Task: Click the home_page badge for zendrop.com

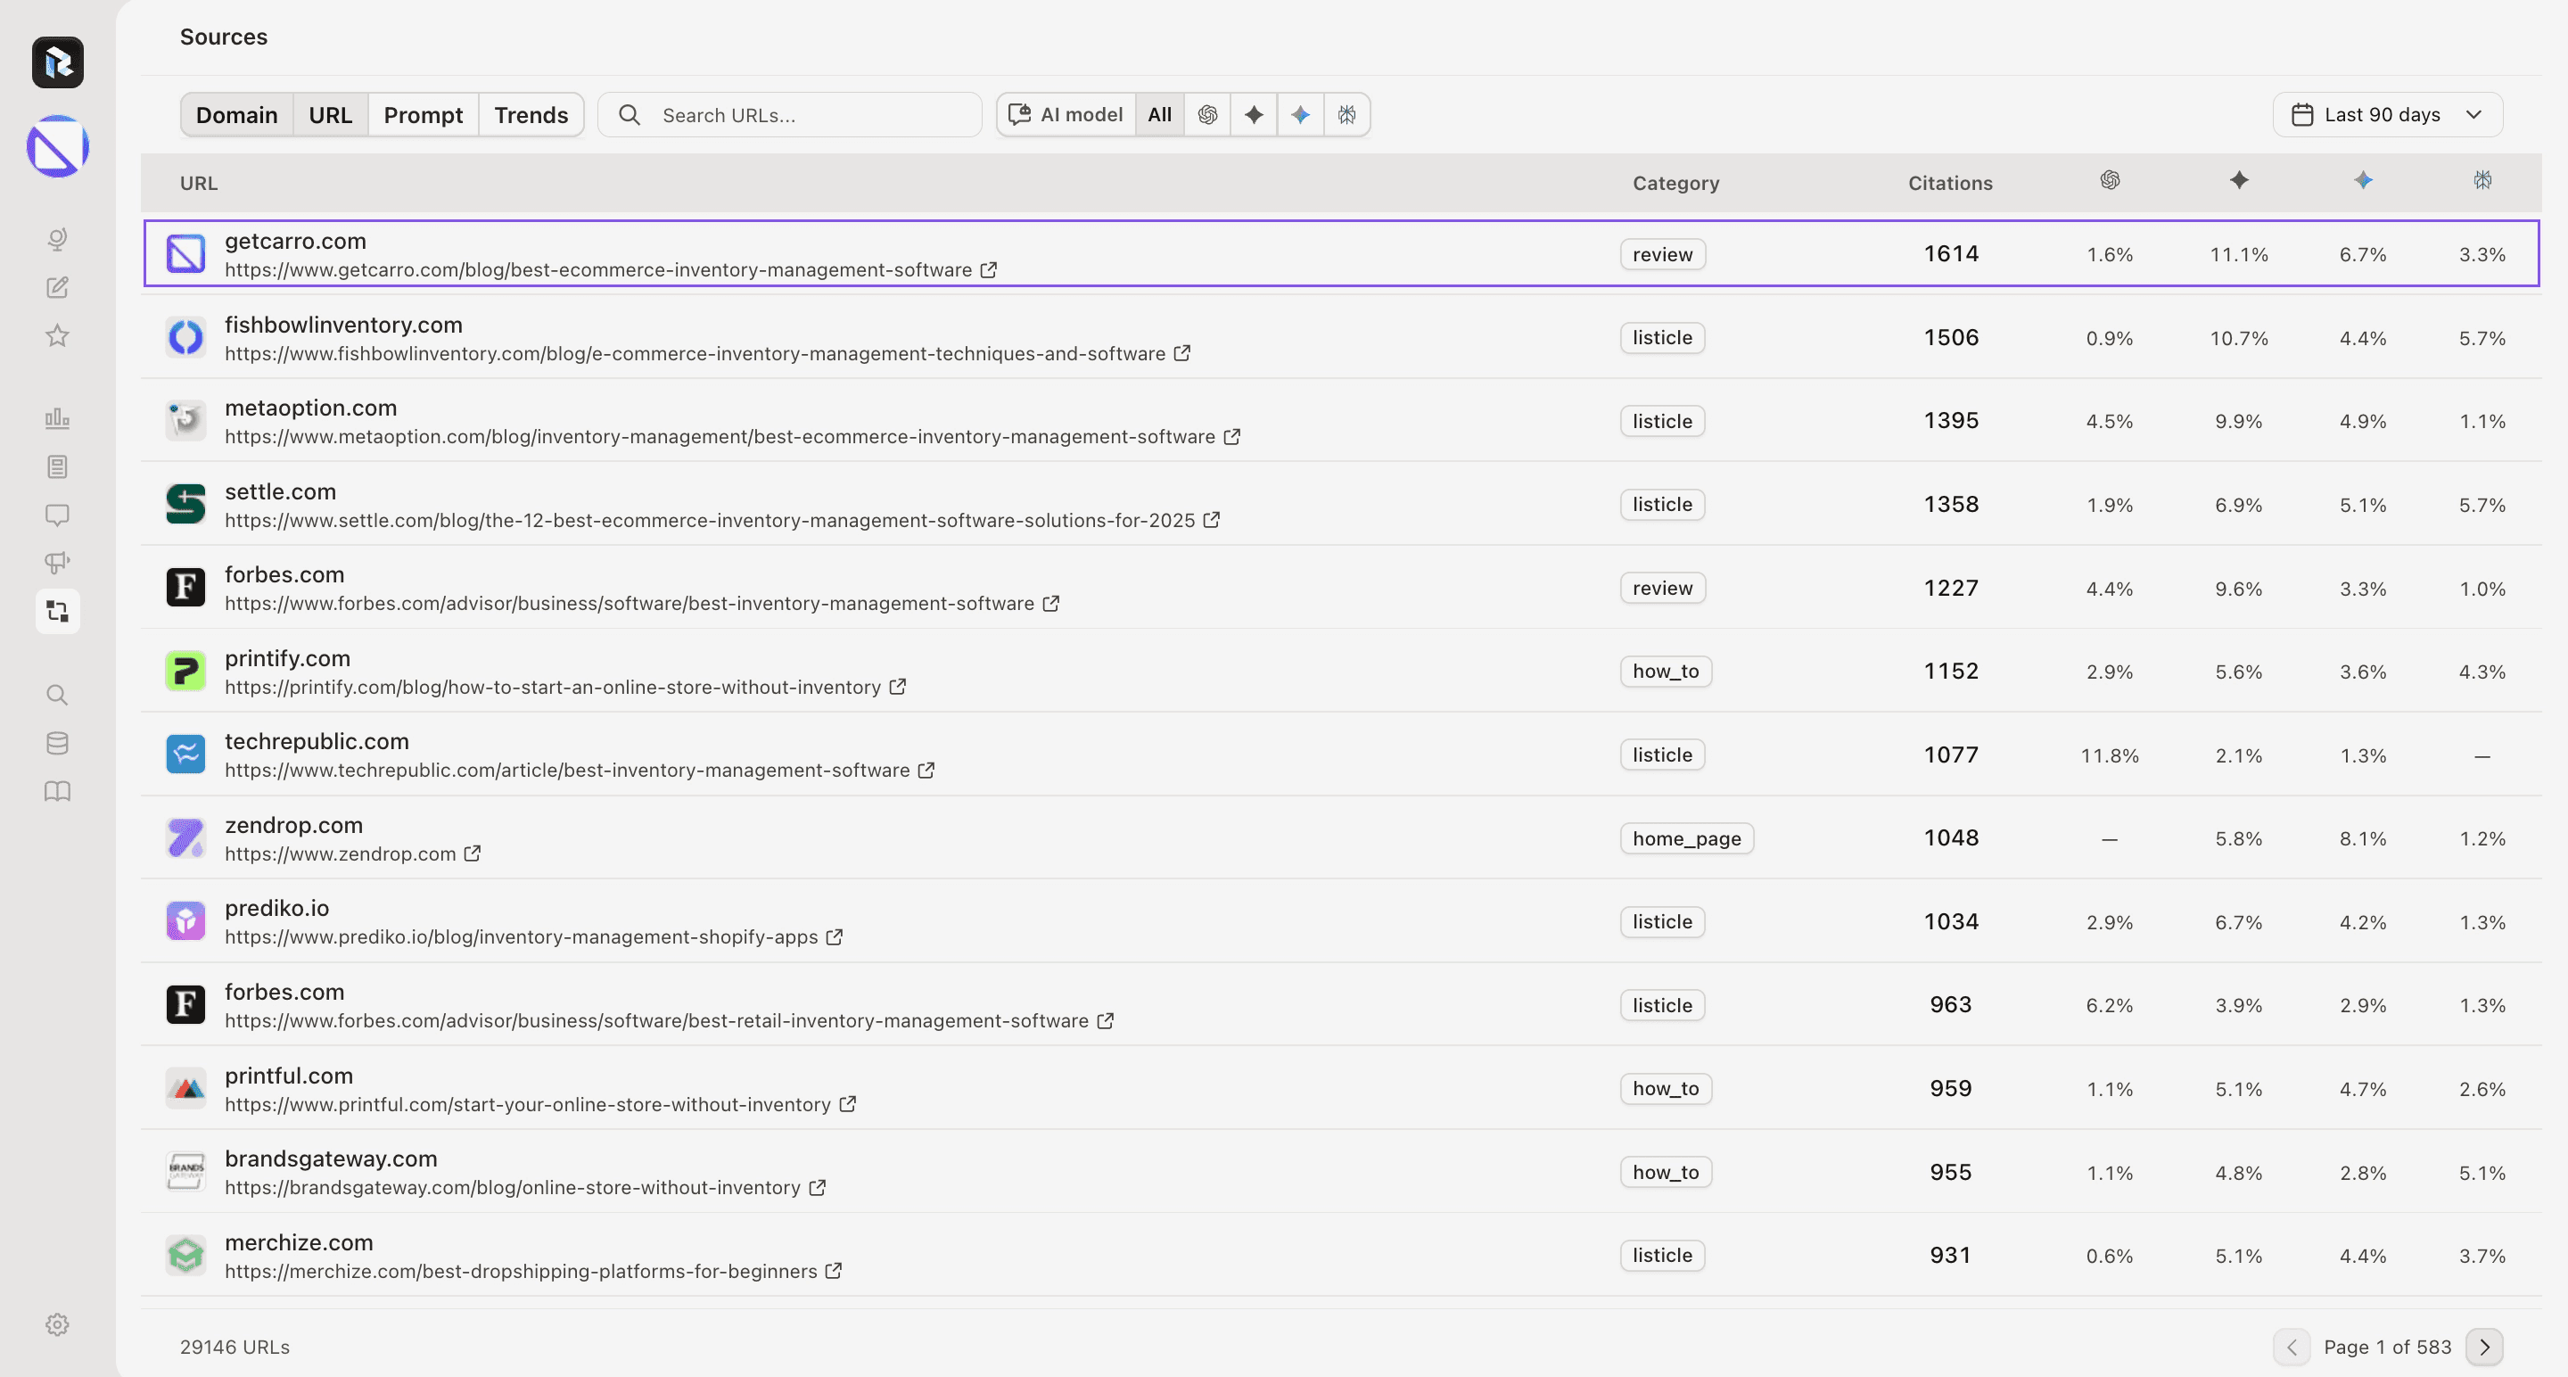Action: (x=1687, y=838)
